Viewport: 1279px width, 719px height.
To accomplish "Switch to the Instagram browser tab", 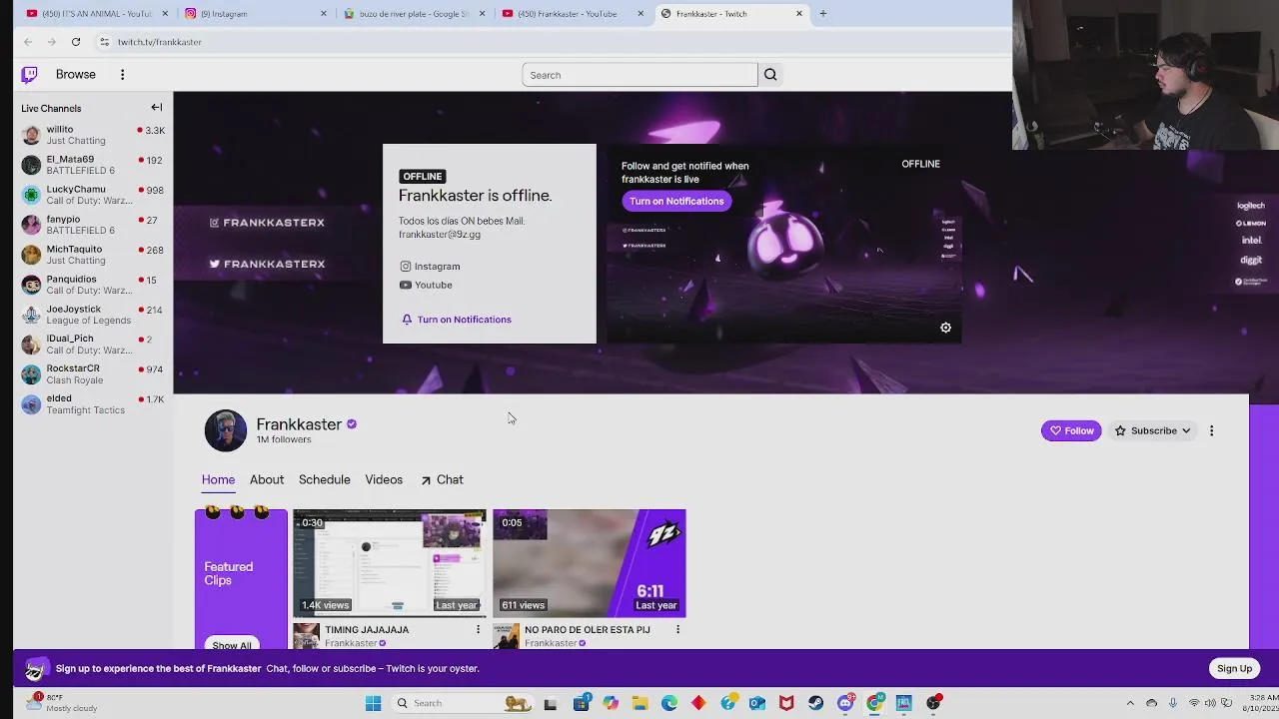I will click(256, 13).
